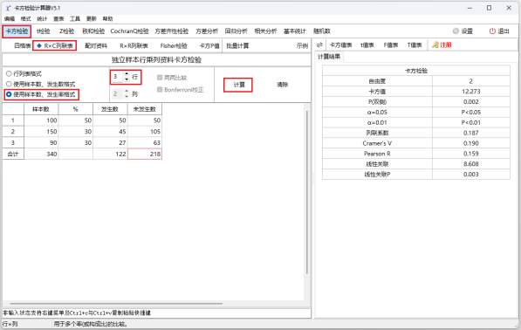The width and height of the screenshot is (521, 330).
Task: Click the swap arrows panel toggle icon
Action: coord(319,45)
